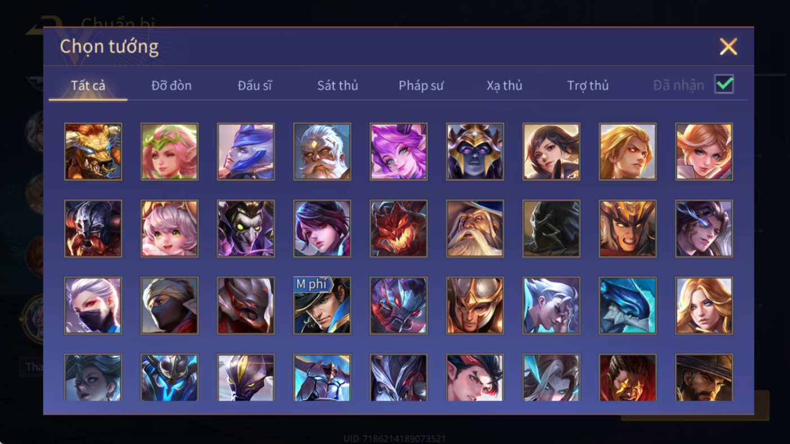Choose the white-bearded old man hero portrait
This screenshot has height=444, width=790.
click(x=322, y=152)
